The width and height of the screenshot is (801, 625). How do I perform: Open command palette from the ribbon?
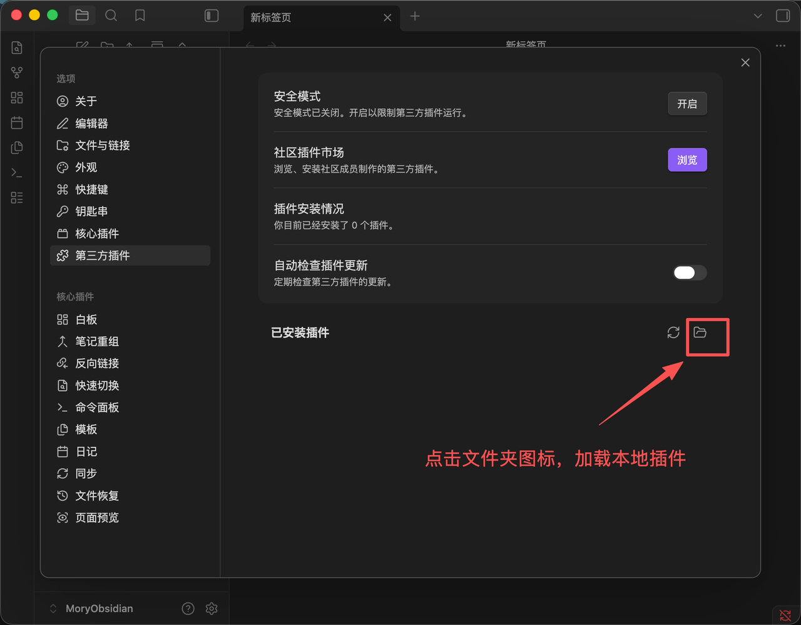[x=17, y=172]
